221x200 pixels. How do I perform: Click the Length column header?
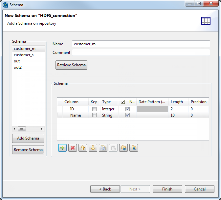coord(179,102)
